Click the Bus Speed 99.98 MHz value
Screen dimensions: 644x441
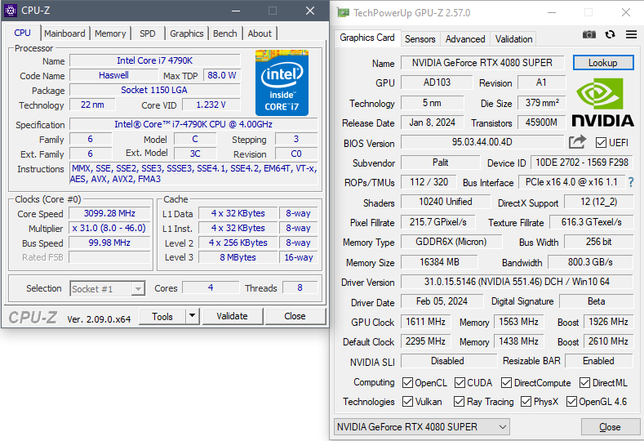(x=109, y=243)
